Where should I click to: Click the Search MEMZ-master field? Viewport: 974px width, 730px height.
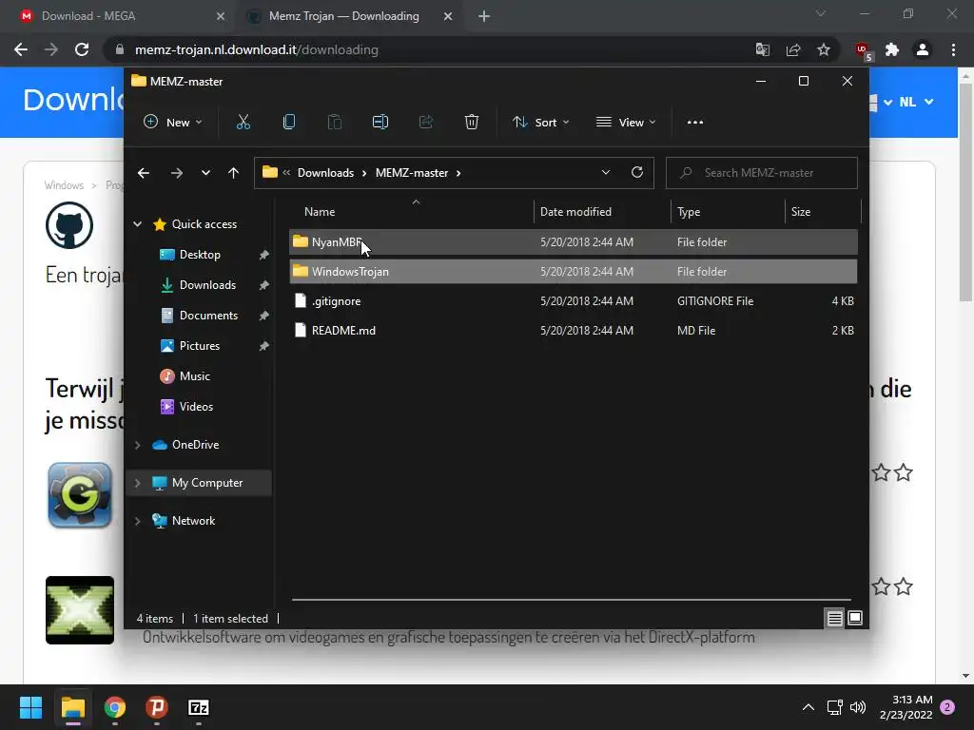coord(762,173)
